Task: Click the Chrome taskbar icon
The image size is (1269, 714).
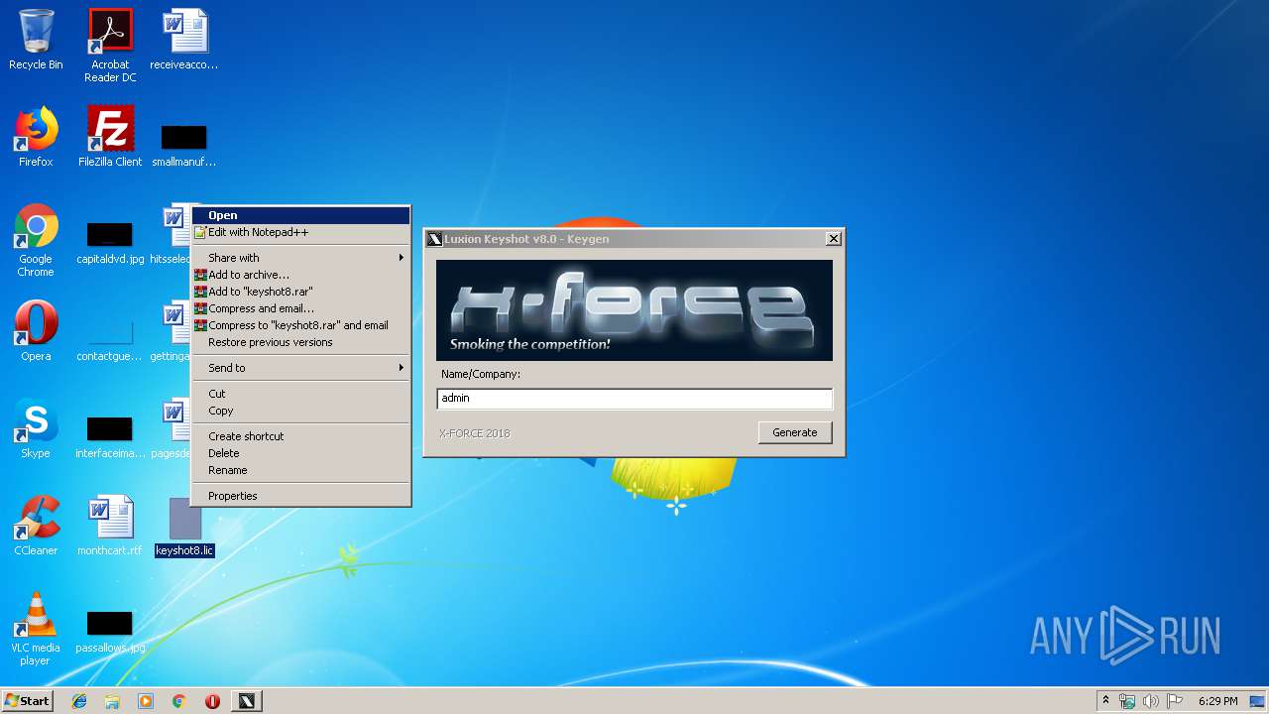Action: [x=178, y=701]
